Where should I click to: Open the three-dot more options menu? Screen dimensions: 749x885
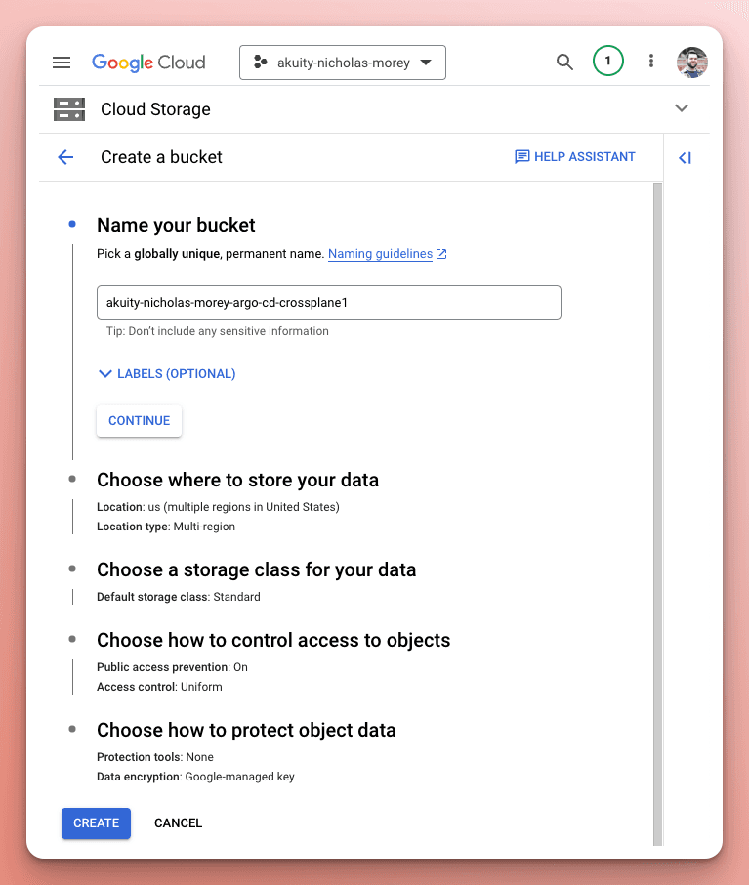pyautogui.click(x=650, y=61)
